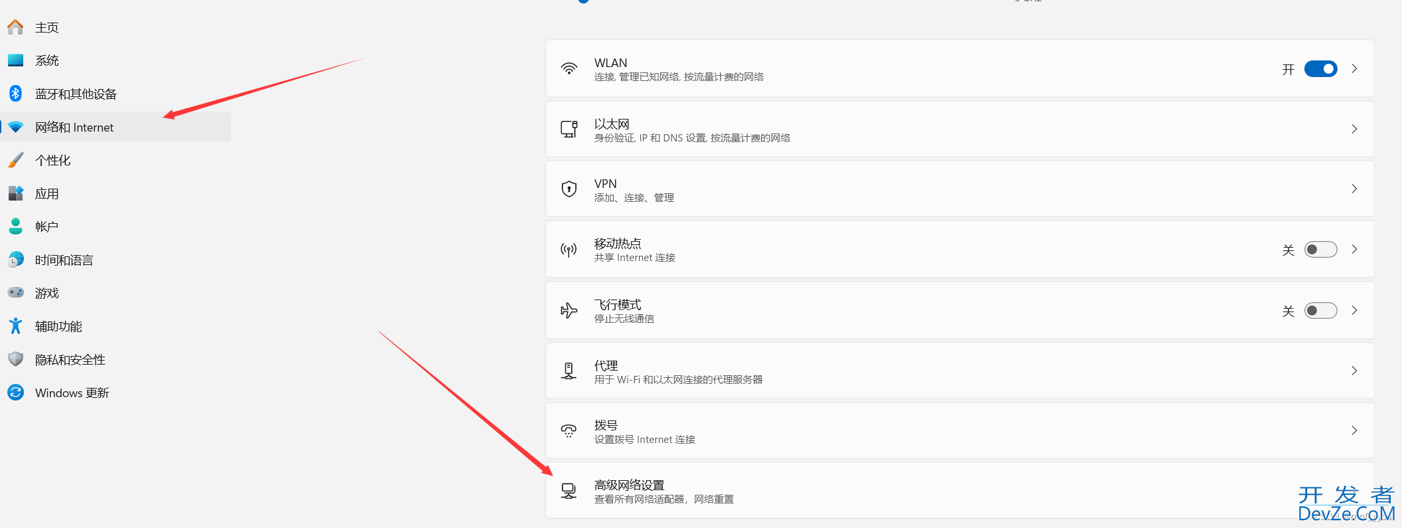Click the dial-up (拨号) phone icon
Image resolution: width=1402 pixels, height=528 pixels.
(x=569, y=430)
